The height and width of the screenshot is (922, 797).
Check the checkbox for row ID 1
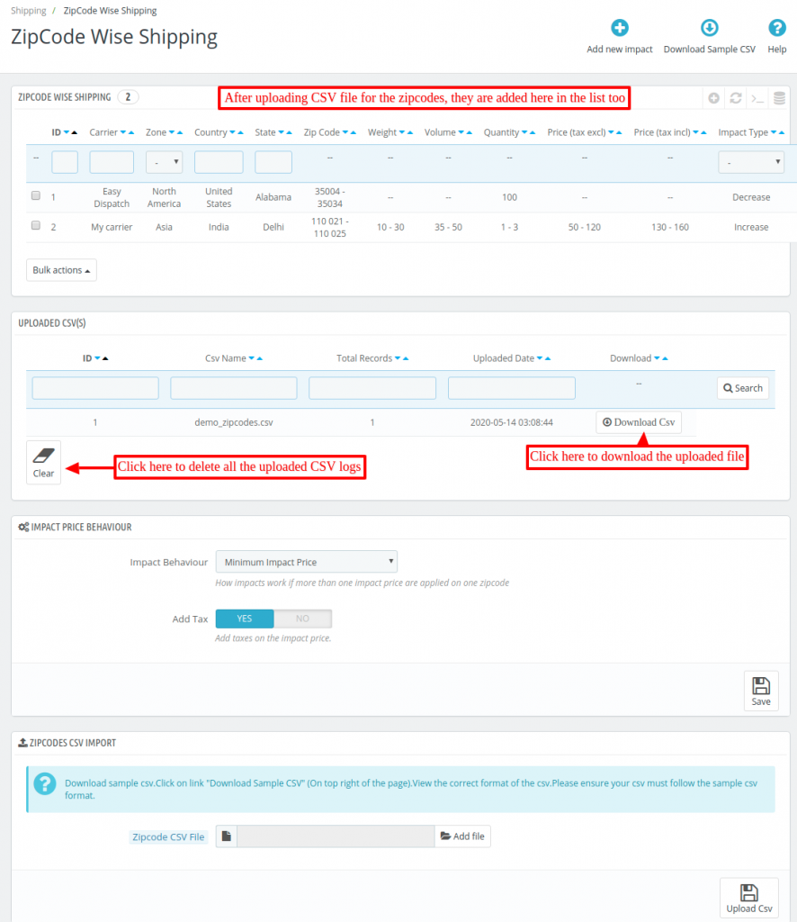[x=35, y=194]
